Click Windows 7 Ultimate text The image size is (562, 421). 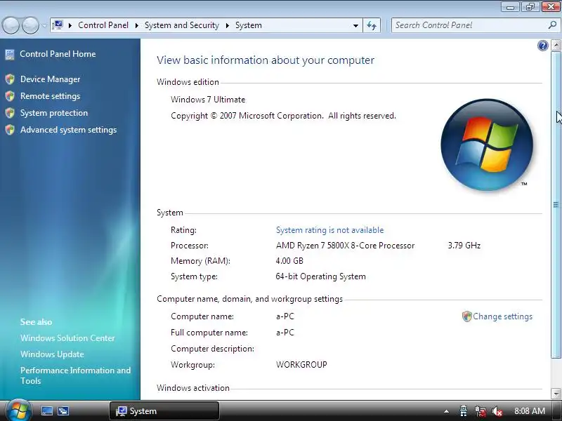pos(208,100)
